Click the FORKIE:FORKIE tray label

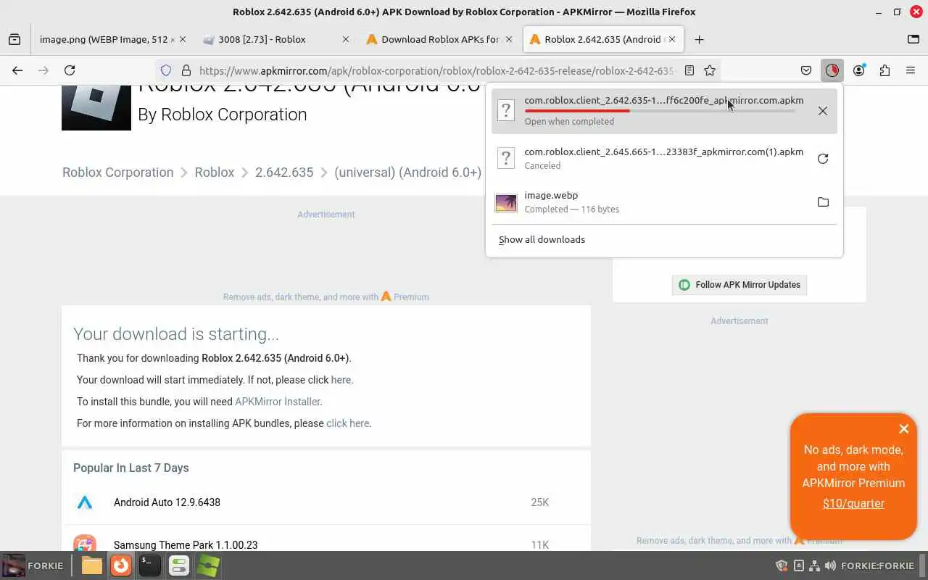877,565
